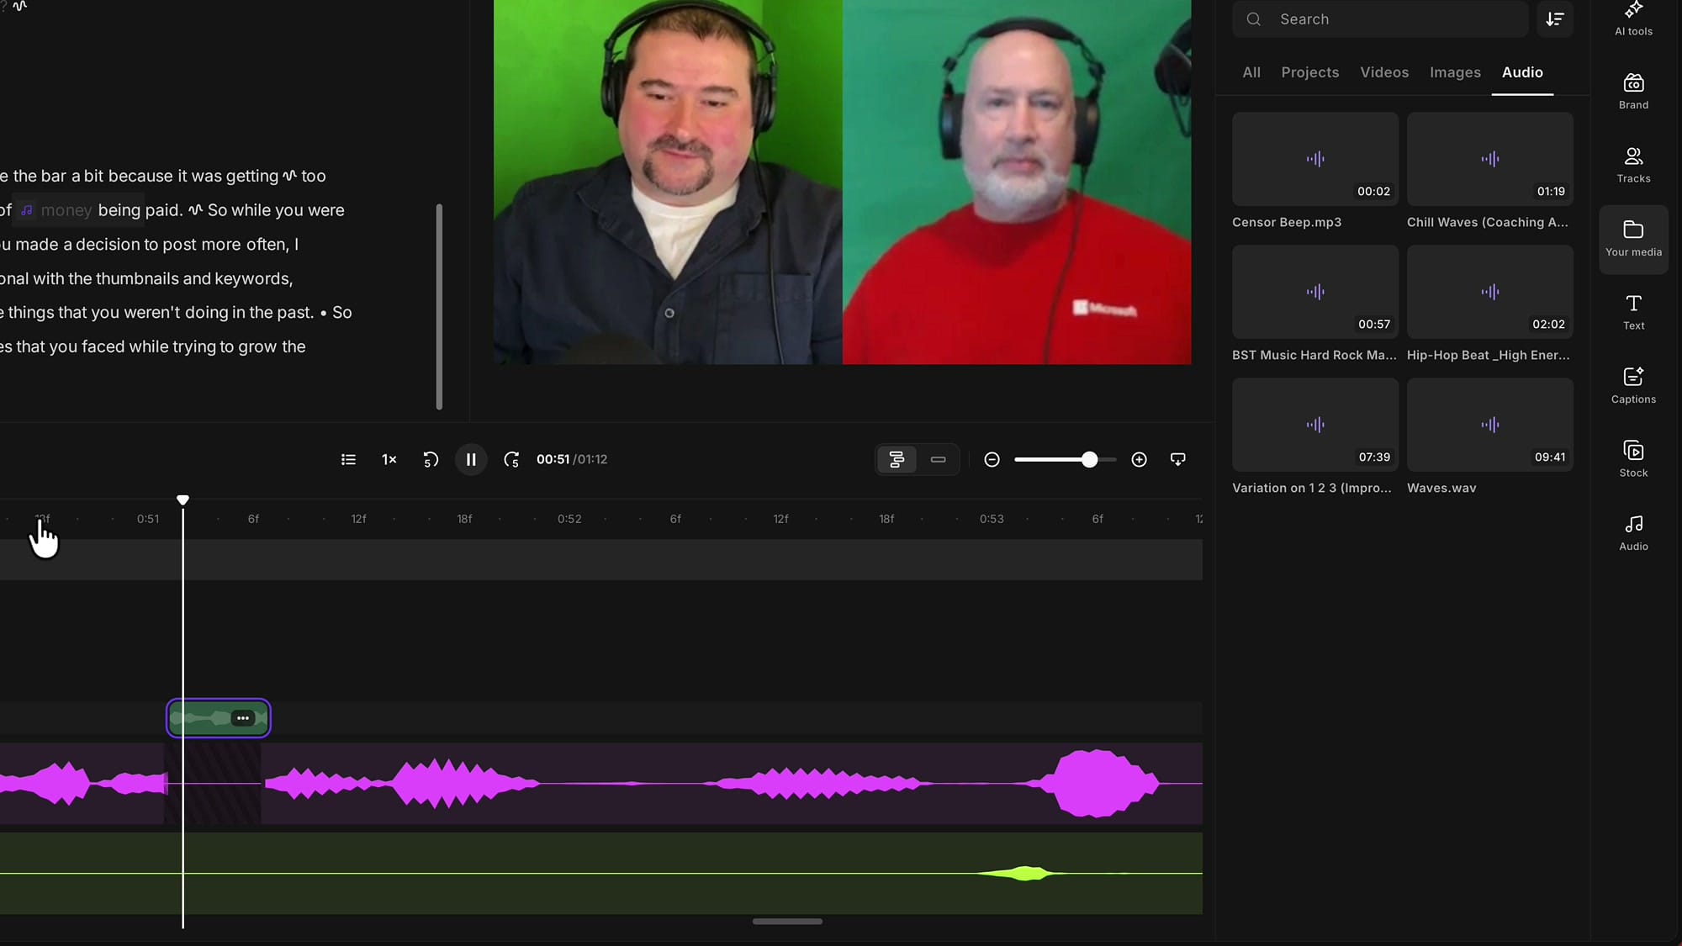Screen dimensions: 1682x946
Task: Open the Captions panel
Action: click(x=1633, y=386)
